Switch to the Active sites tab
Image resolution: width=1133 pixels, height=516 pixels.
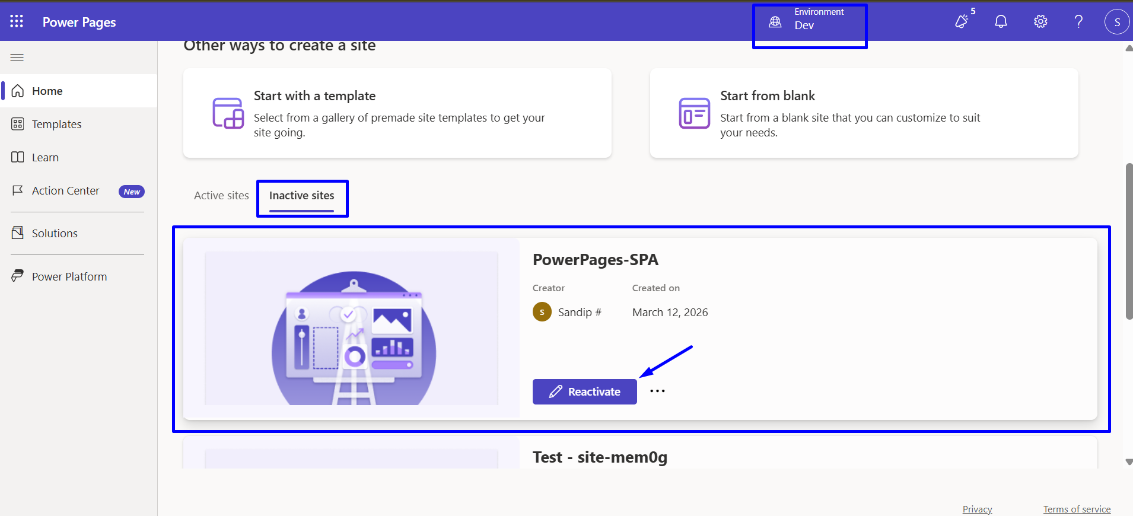pos(221,196)
